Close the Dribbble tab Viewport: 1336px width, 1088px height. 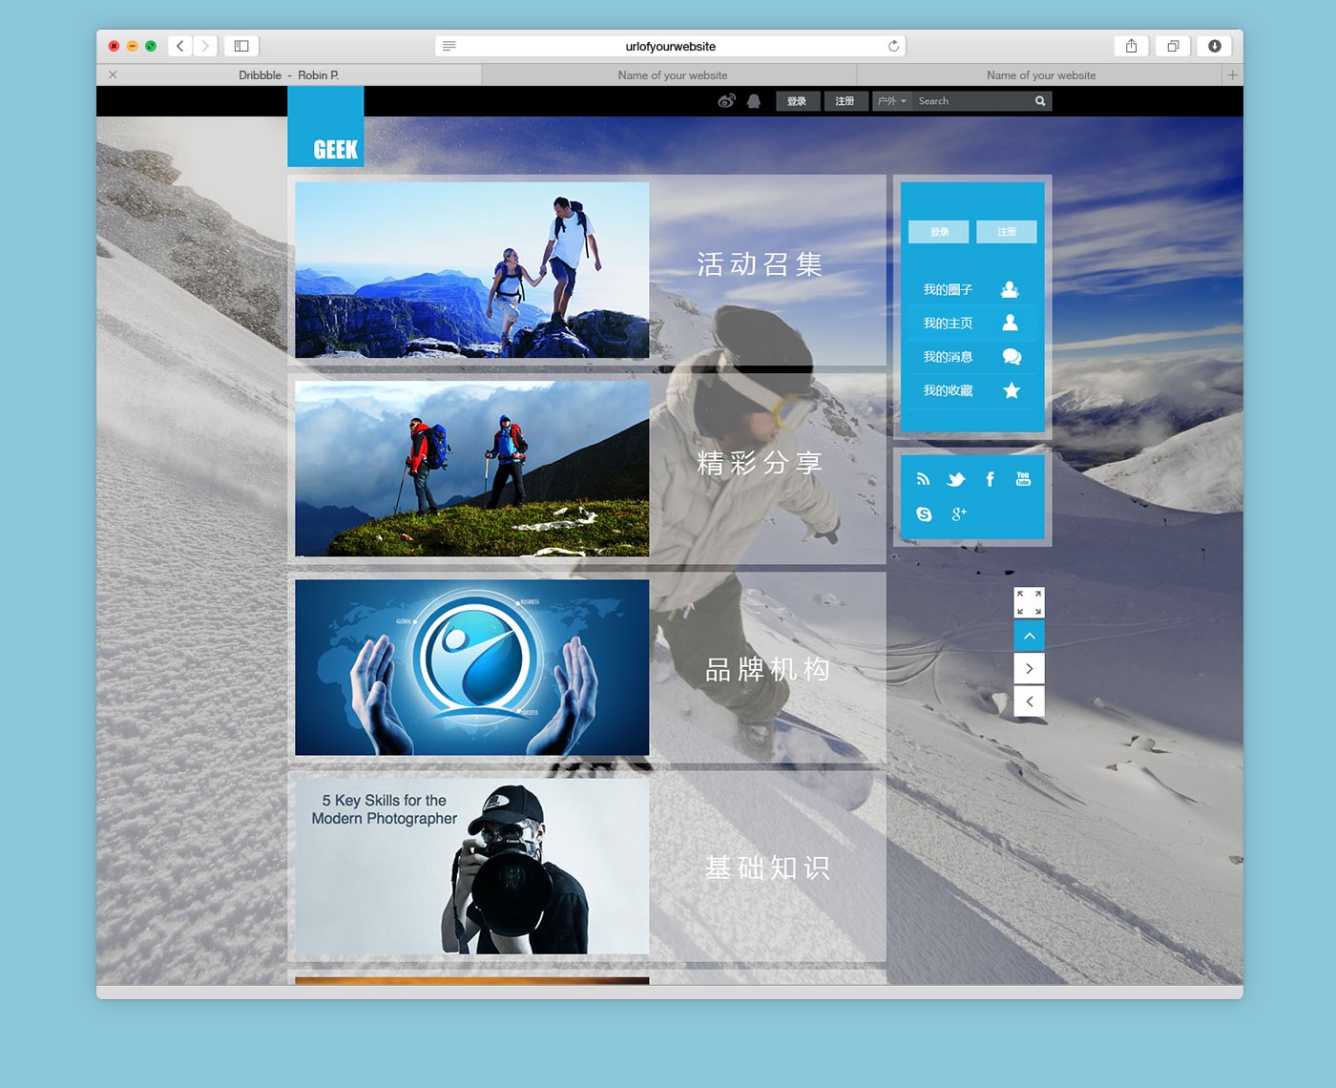(113, 74)
